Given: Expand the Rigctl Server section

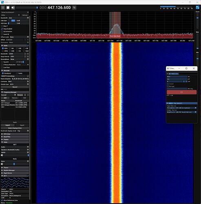Looking at the screenshot, I should pyautogui.click(x=15, y=173).
